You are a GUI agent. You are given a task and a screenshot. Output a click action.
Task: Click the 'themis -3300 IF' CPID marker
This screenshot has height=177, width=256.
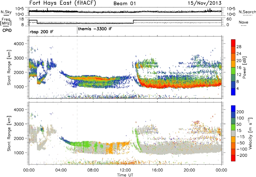click(x=95, y=29)
